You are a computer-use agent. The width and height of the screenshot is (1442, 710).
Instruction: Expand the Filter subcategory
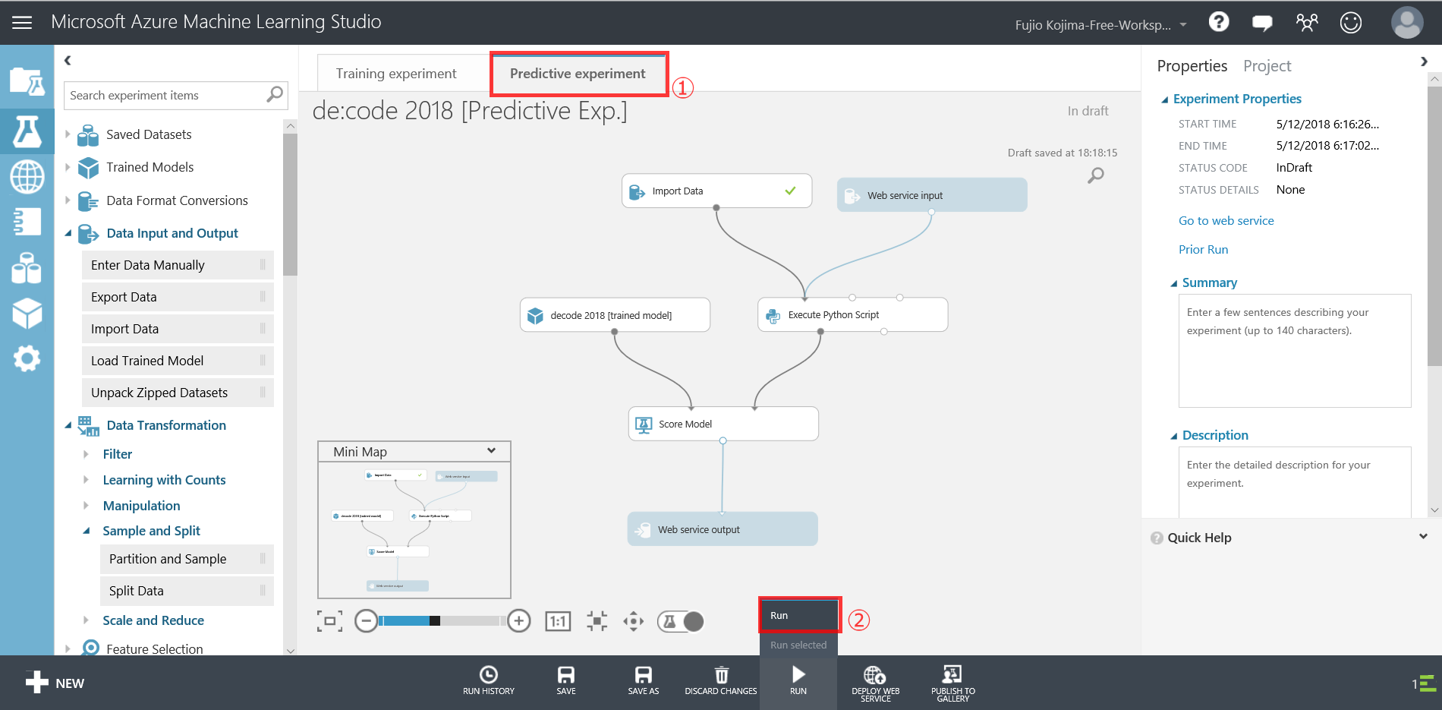point(86,454)
